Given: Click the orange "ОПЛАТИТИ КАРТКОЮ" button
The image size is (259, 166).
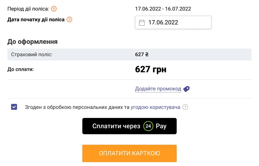Looking at the screenshot, I should [x=129, y=153].
